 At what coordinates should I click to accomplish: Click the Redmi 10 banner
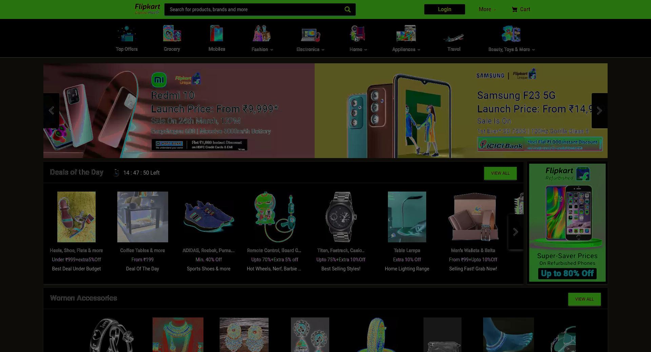pyautogui.click(x=179, y=111)
